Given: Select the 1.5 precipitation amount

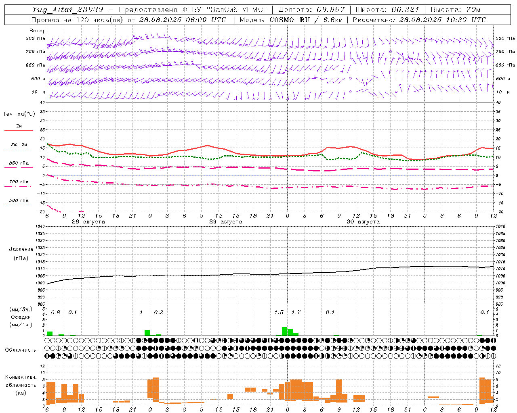Looking at the screenshot, I should [279, 313].
